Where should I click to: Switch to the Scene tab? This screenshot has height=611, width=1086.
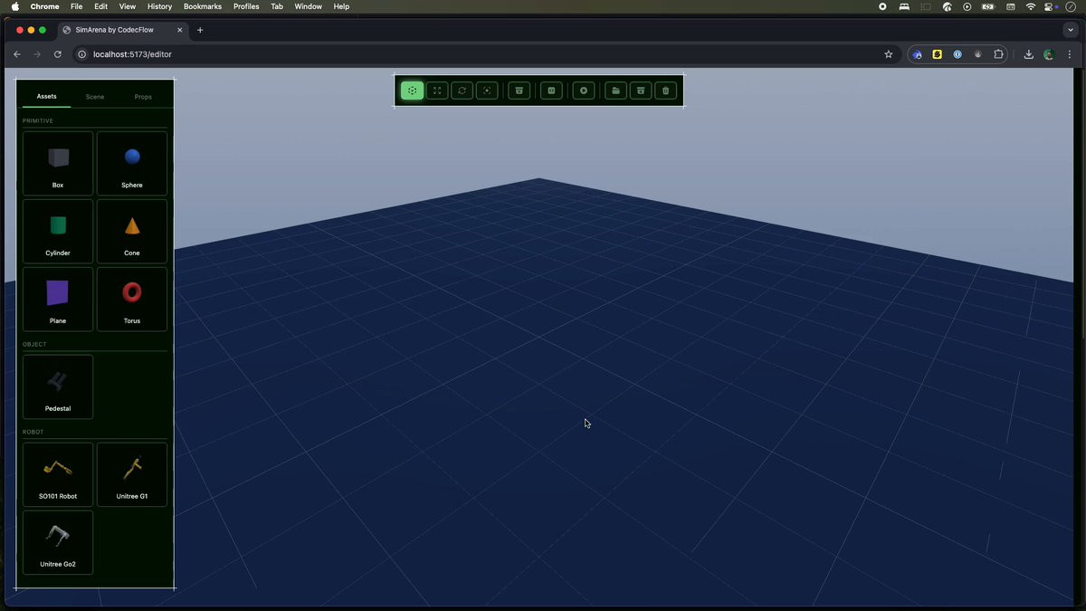pyautogui.click(x=95, y=96)
